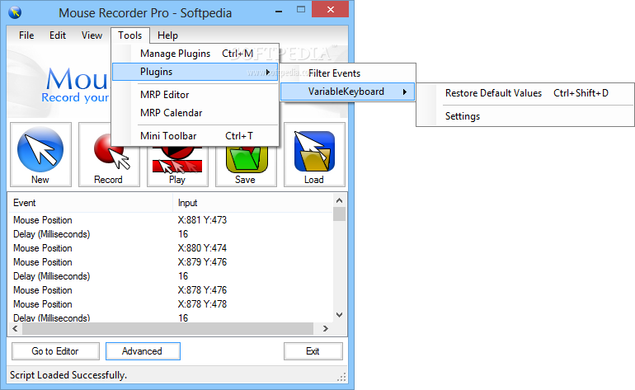Click the horizontal scrollbar thumb
This screenshot has height=390, width=635.
click(x=167, y=328)
